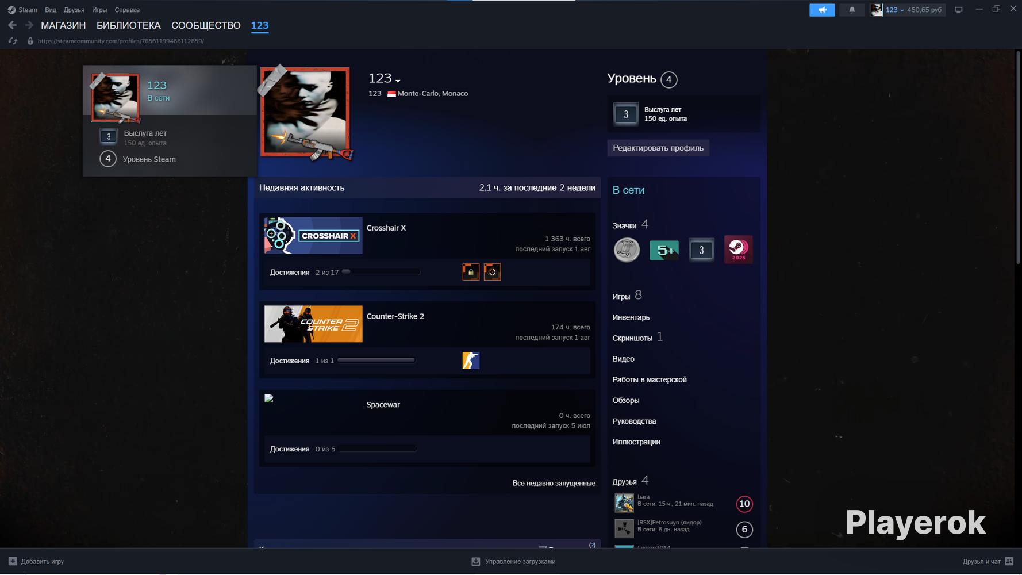
Task: Switch to the БИБЛИОТЕКА tab
Action: coord(129,25)
